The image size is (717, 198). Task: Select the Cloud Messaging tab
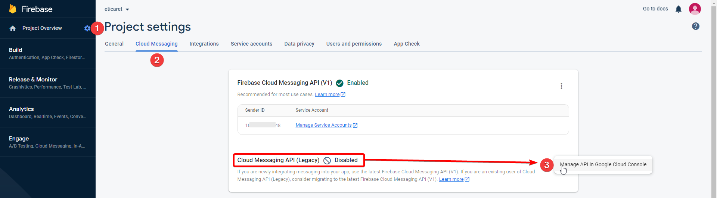click(x=156, y=44)
